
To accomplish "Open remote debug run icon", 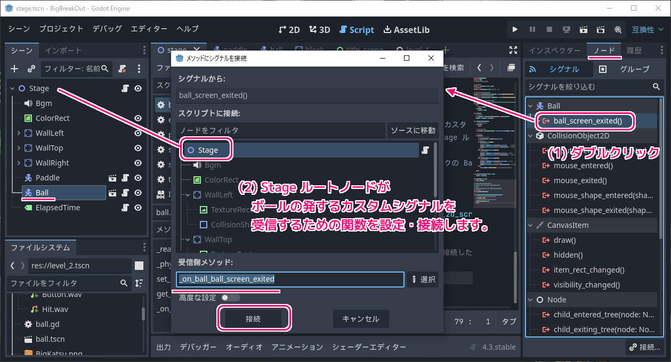I will [x=567, y=30].
